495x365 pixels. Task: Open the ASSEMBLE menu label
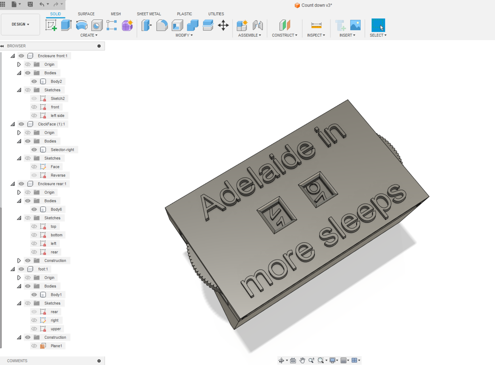tap(249, 35)
